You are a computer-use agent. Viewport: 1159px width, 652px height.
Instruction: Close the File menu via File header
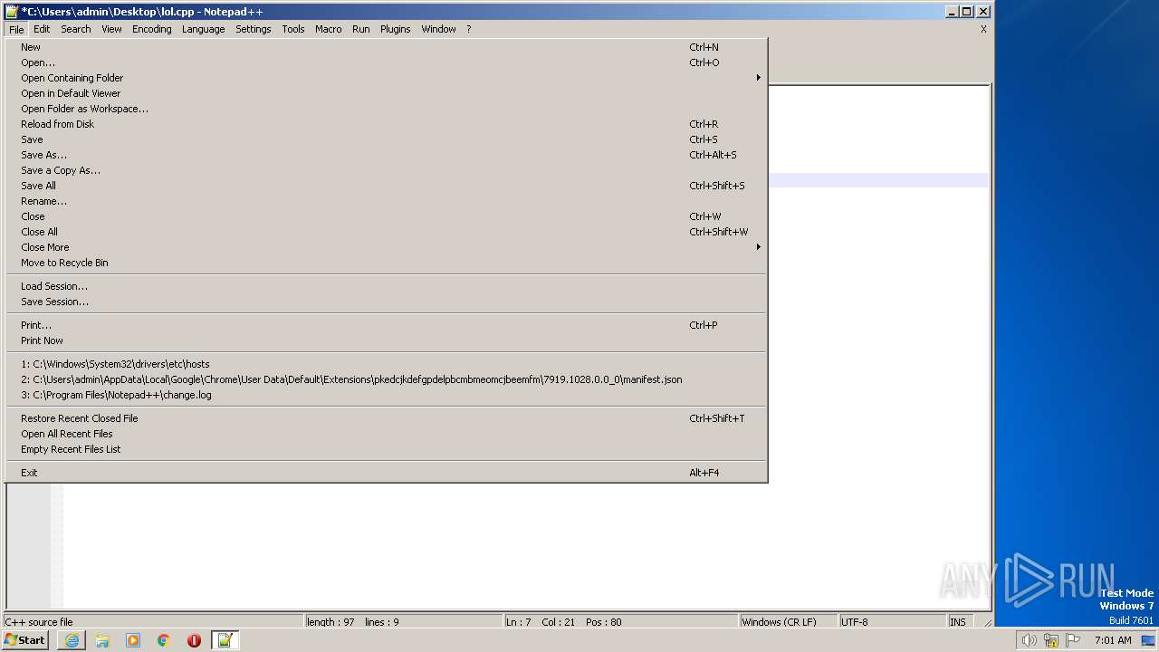16,29
